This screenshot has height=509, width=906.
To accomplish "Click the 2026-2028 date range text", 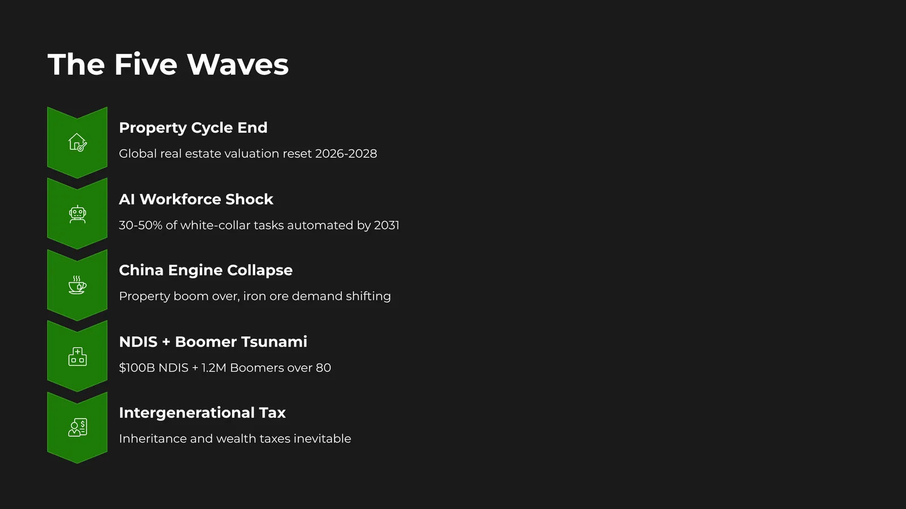I will pos(346,154).
